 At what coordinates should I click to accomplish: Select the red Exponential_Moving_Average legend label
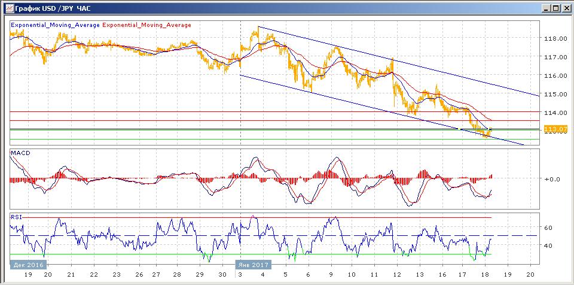(x=147, y=25)
